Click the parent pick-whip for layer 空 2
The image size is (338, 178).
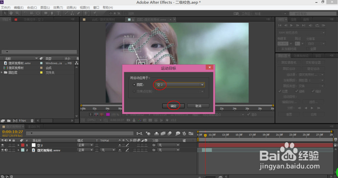pos(154,145)
